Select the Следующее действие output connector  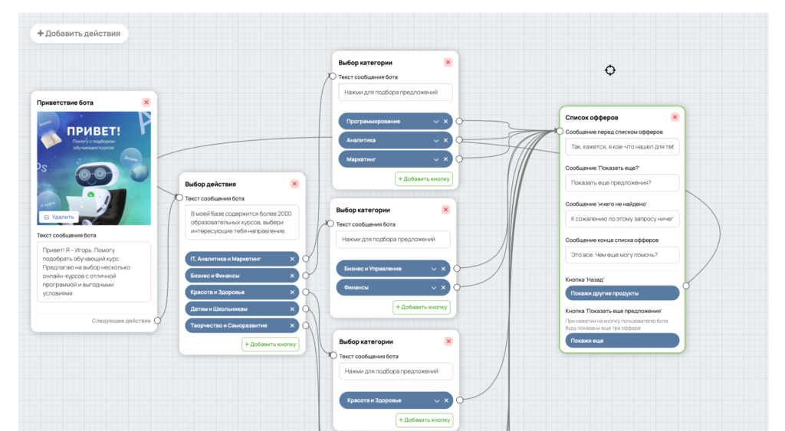coord(157,321)
